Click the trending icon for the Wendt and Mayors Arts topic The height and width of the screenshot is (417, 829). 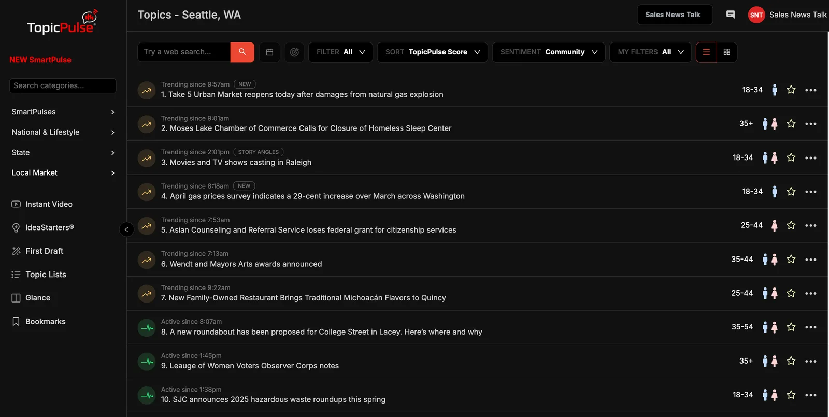tap(147, 260)
